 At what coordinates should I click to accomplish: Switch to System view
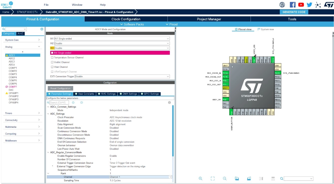[266, 29]
